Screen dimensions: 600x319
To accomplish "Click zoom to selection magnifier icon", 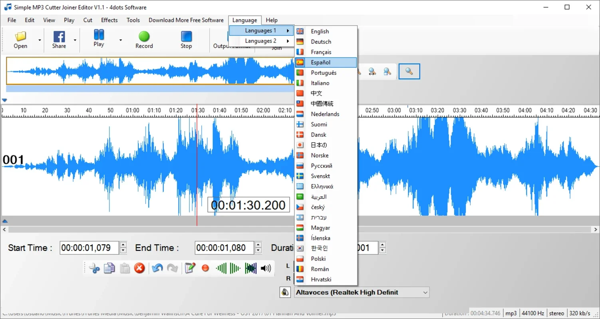I will pyautogui.click(x=387, y=71).
